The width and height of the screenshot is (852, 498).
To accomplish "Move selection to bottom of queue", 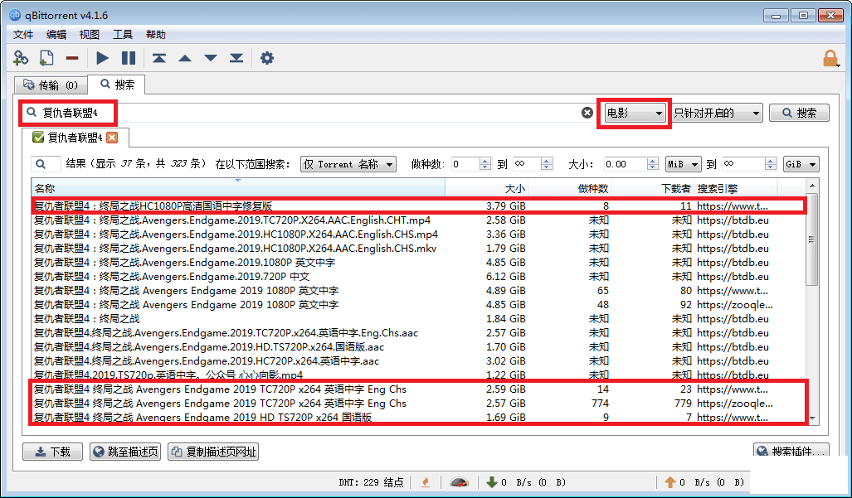I will (x=236, y=58).
